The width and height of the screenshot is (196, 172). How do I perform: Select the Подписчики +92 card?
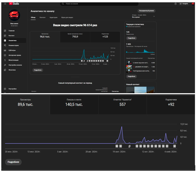pyautogui.click(x=171, y=105)
